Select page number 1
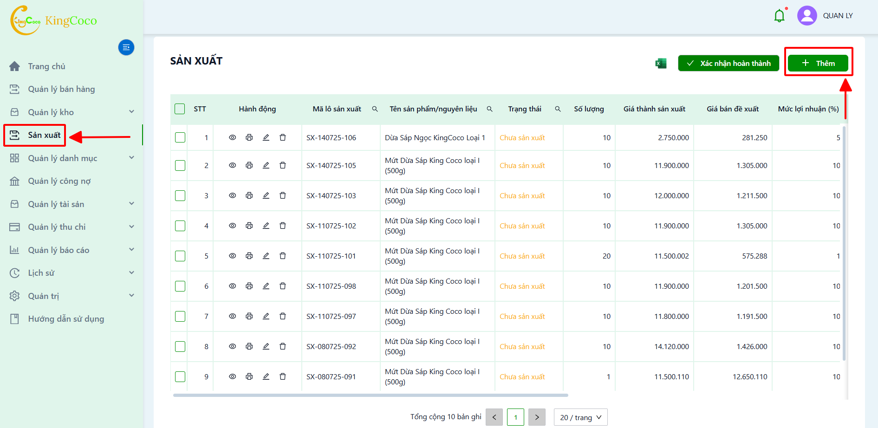This screenshot has width=878, height=428. point(515,417)
